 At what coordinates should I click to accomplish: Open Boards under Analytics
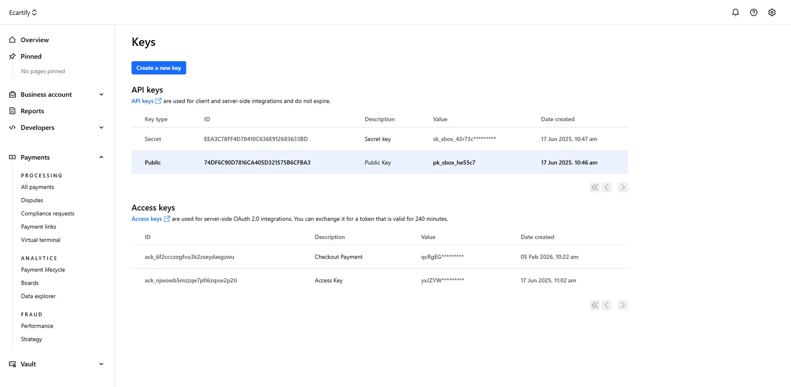[x=30, y=283]
